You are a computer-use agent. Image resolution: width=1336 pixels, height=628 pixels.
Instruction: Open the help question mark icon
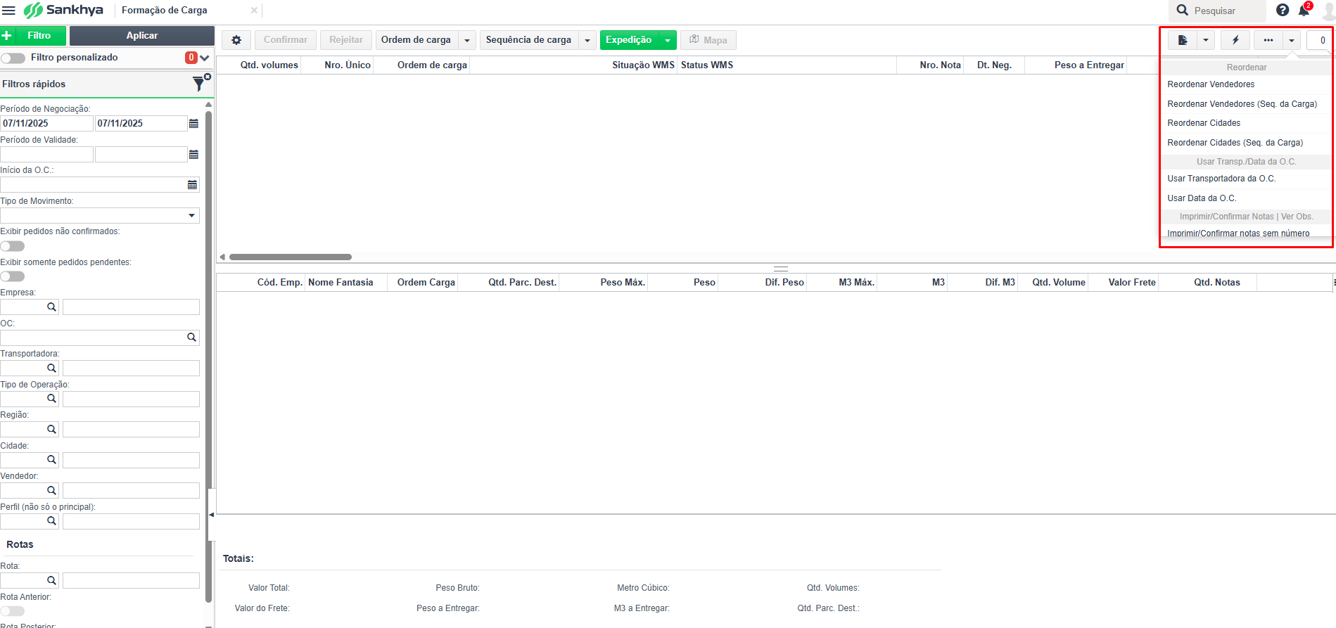click(1283, 10)
